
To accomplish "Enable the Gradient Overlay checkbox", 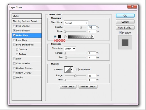I will click(x=14, y=68).
